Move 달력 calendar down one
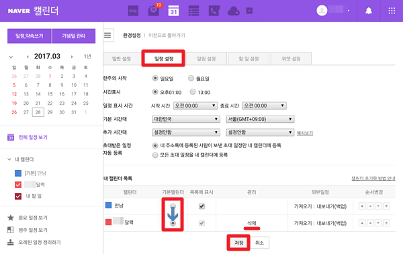The height and width of the screenshot is (254, 403). [378, 223]
